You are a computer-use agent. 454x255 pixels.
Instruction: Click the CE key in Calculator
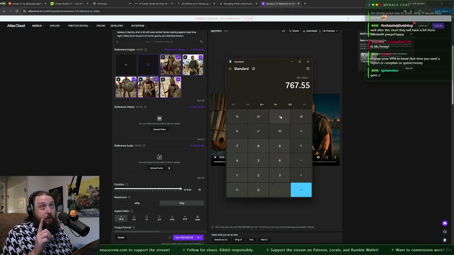tap(258, 117)
